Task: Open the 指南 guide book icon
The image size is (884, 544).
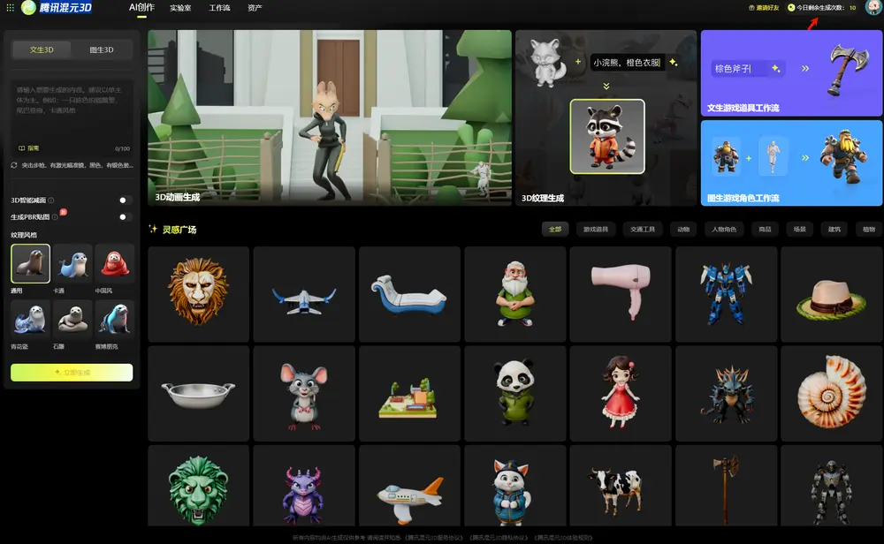Action: (x=22, y=148)
